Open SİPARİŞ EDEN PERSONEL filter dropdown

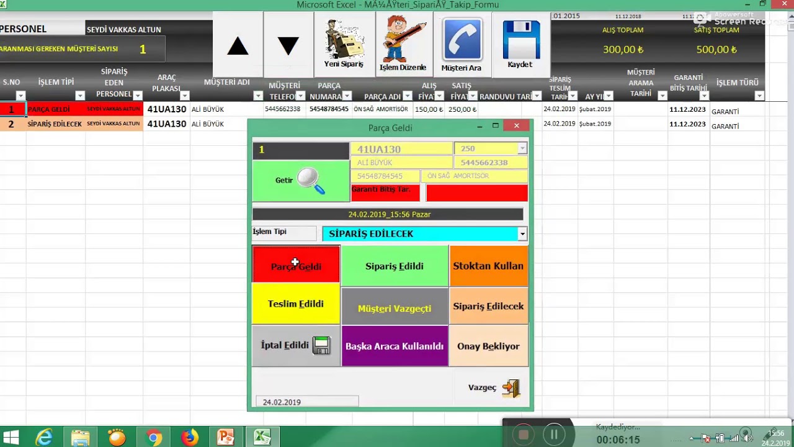pyautogui.click(x=138, y=96)
